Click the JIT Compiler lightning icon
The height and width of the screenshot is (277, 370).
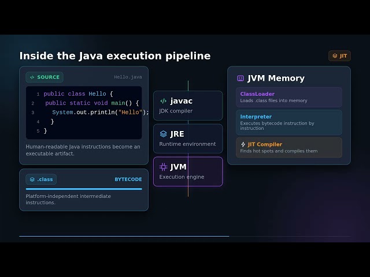(x=243, y=144)
